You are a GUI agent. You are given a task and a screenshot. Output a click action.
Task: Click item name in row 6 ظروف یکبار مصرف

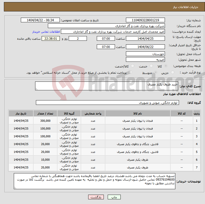pos(138,160)
